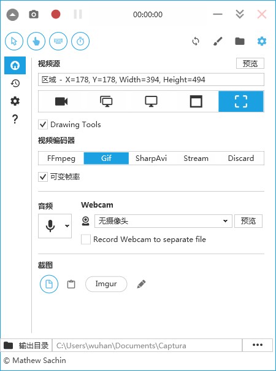Click the © Mathew Sachin text
Viewport: 276px width, 371px height.
point(35,361)
